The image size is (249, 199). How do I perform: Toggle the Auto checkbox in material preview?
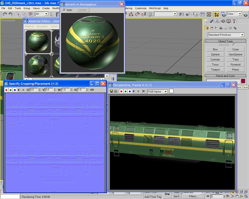[64, 10]
